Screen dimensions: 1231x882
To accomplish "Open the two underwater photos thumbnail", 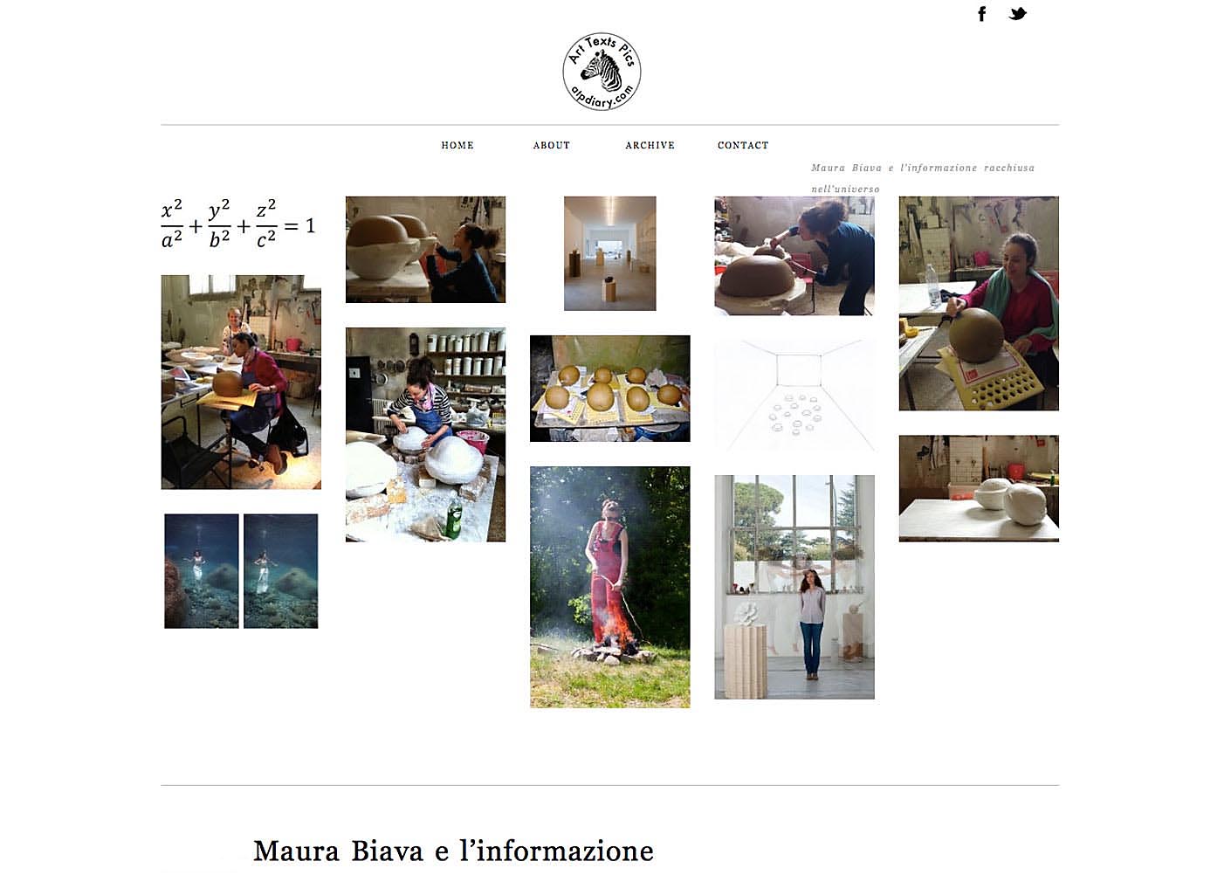I will 241,571.
